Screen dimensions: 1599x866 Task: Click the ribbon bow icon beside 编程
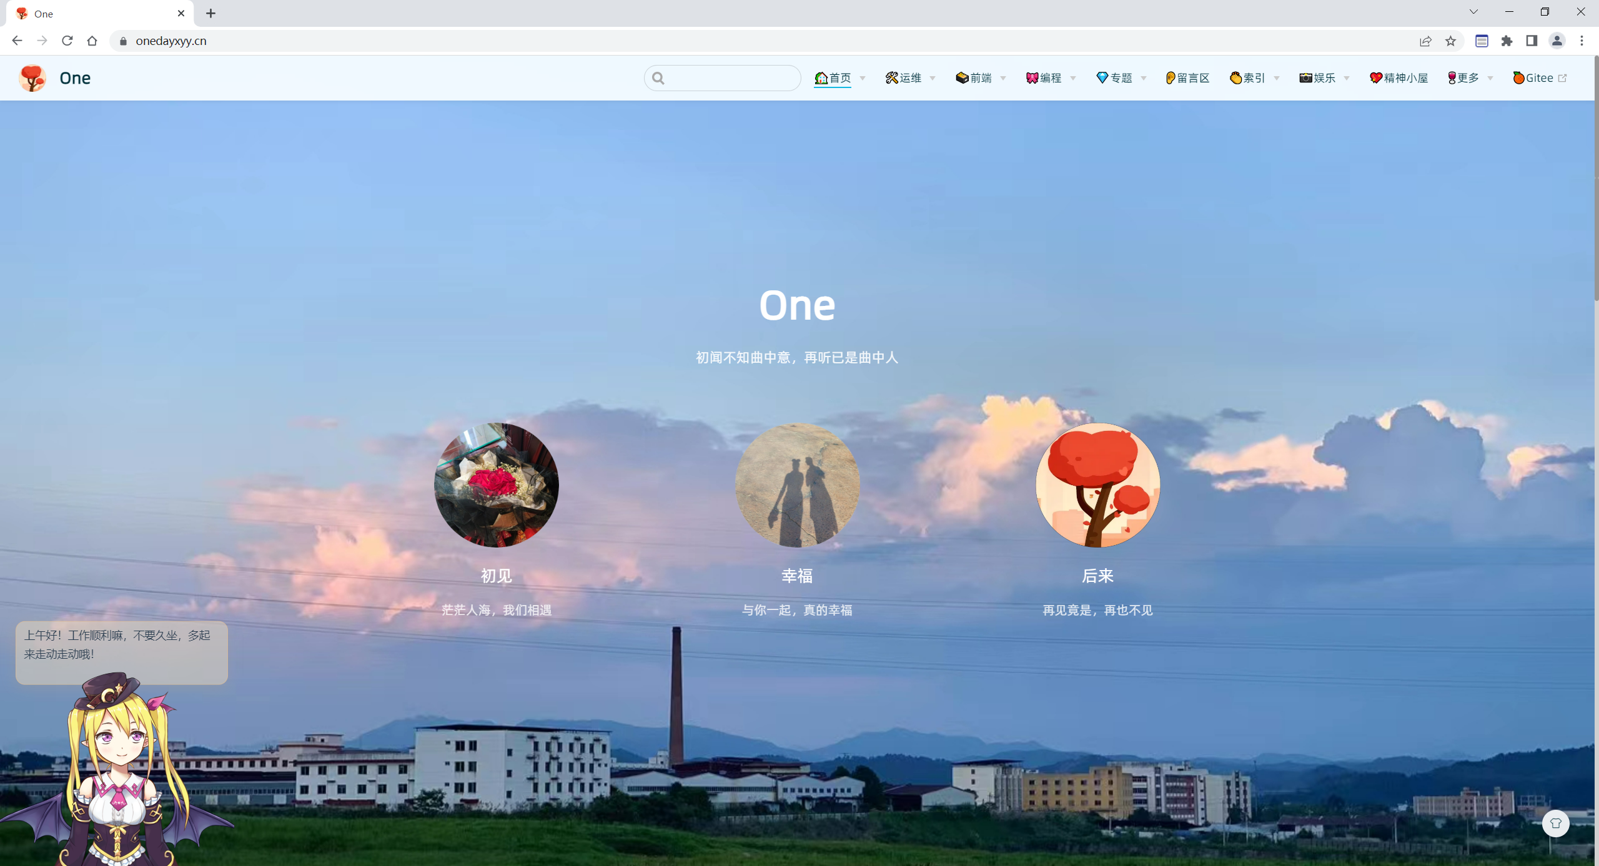coord(1032,78)
